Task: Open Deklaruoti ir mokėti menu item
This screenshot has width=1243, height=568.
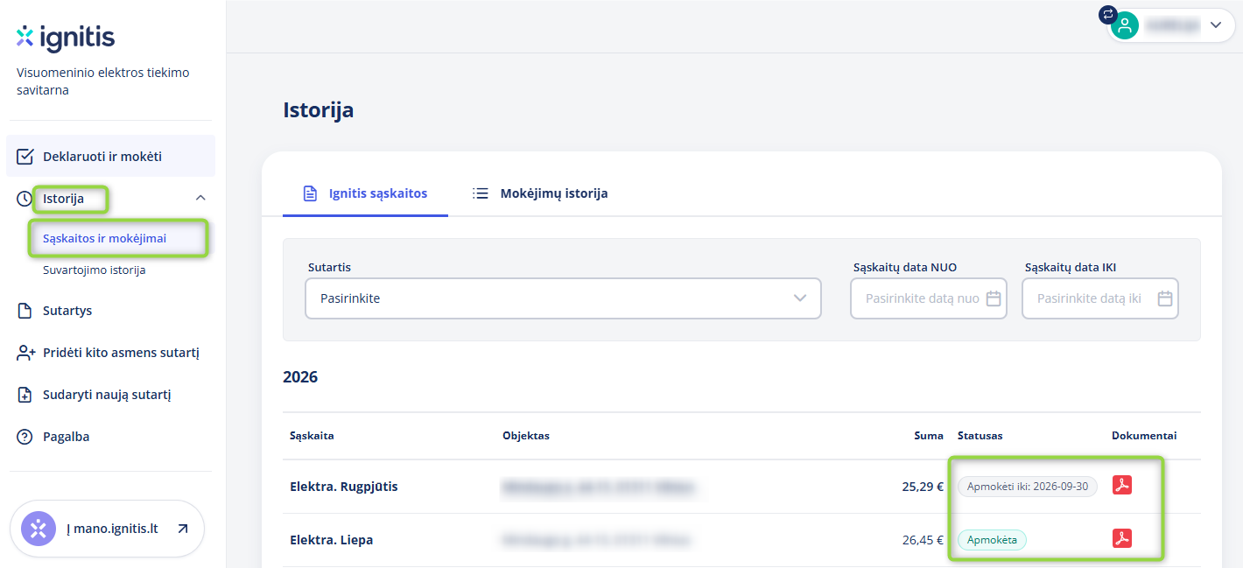Action: 110,157
